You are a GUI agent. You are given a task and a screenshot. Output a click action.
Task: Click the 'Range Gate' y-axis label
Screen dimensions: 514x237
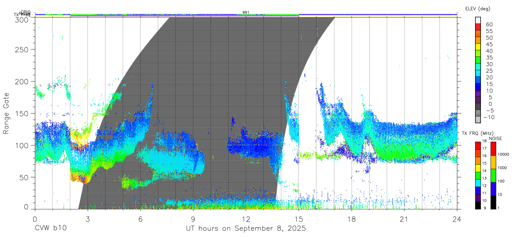(x=6, y=113)
